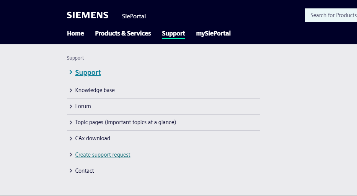Click the Siemens logo
This screenshot has height=196, width=357.
[87, 15]
